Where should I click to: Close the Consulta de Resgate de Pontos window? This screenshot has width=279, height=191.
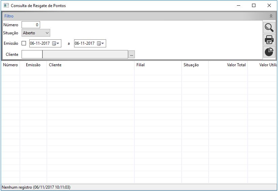tap(269, 5)
